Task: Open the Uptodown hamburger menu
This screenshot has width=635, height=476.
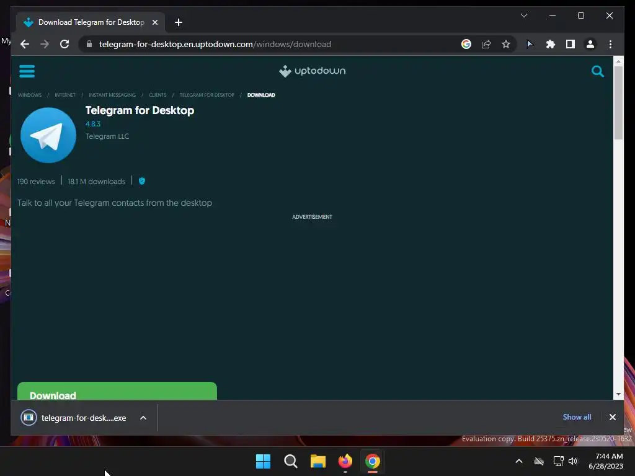Action: [x=27, y=71]
